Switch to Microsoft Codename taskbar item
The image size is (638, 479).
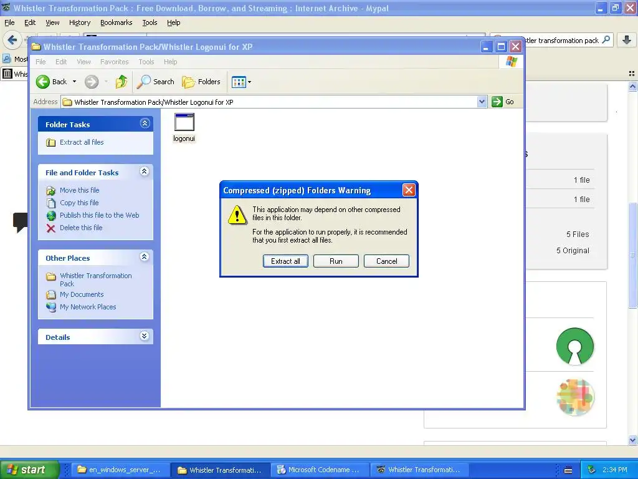pyautogui.click(x=320, y=470)
